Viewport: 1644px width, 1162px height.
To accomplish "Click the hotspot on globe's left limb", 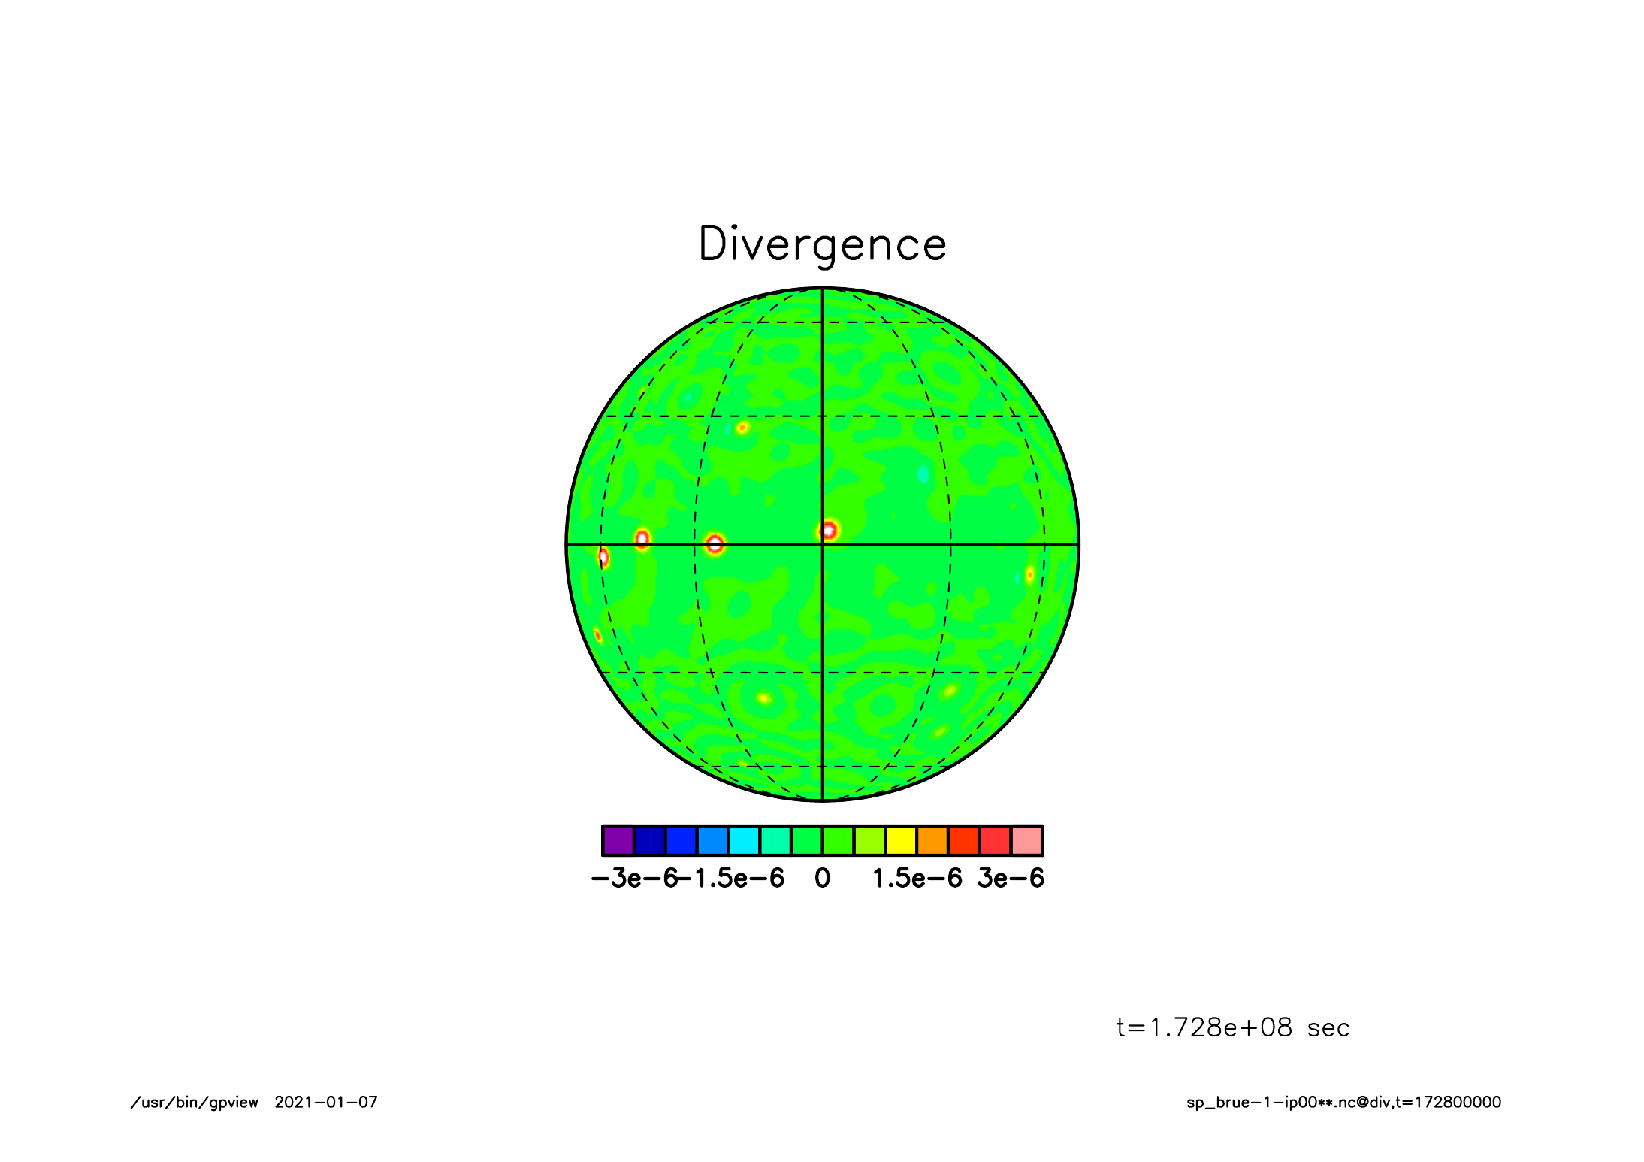I will pyautogui.click(x=603, y=558).
